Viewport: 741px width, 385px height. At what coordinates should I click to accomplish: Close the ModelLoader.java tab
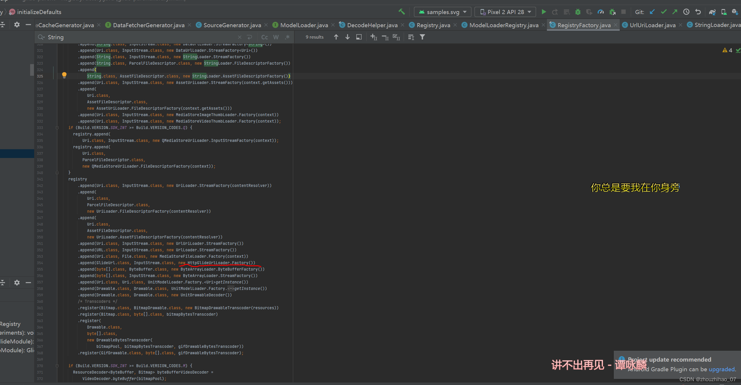pyautogui.click(x=333, y=25)
